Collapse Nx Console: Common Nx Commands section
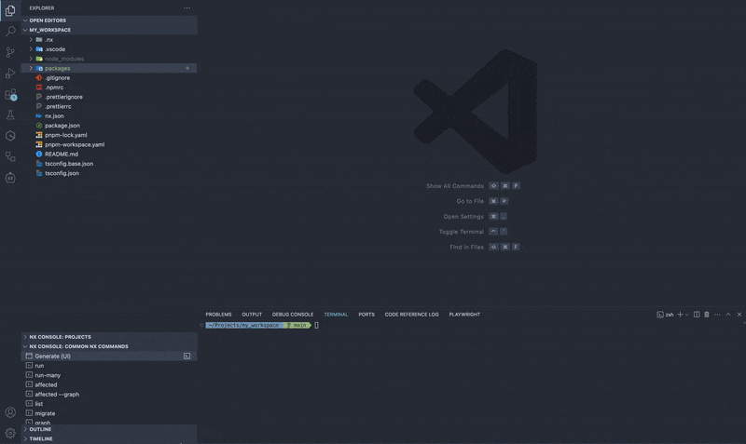 (x=25, y=346)
